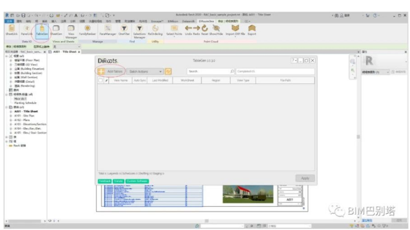Click the search magnifier in TableGen
The width and height of the screenshot is (410, 230).
(x=232, y=71)
